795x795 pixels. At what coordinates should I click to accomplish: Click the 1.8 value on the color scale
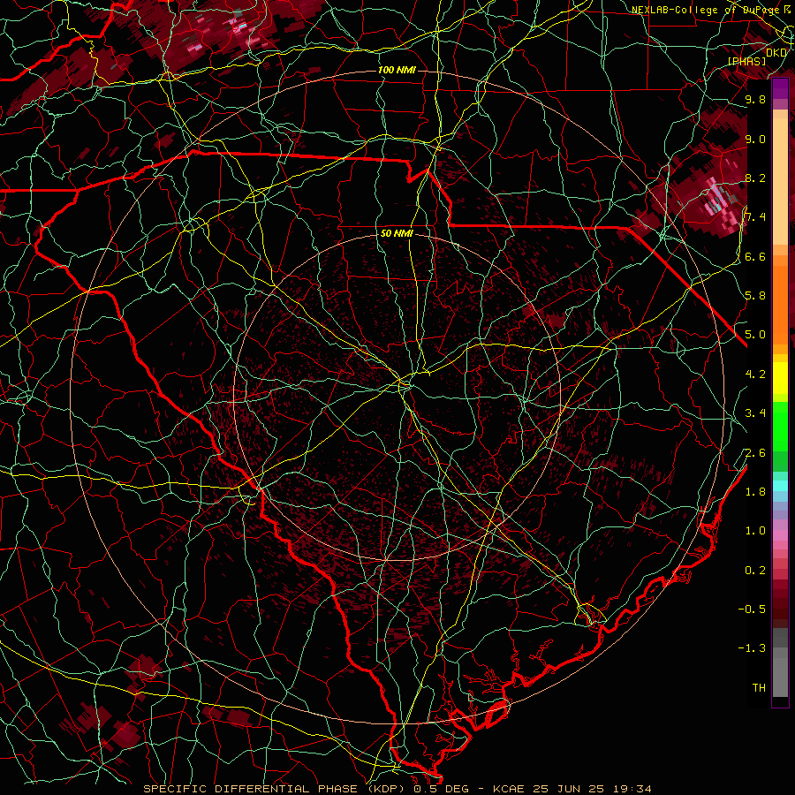(x=755, y=492)
